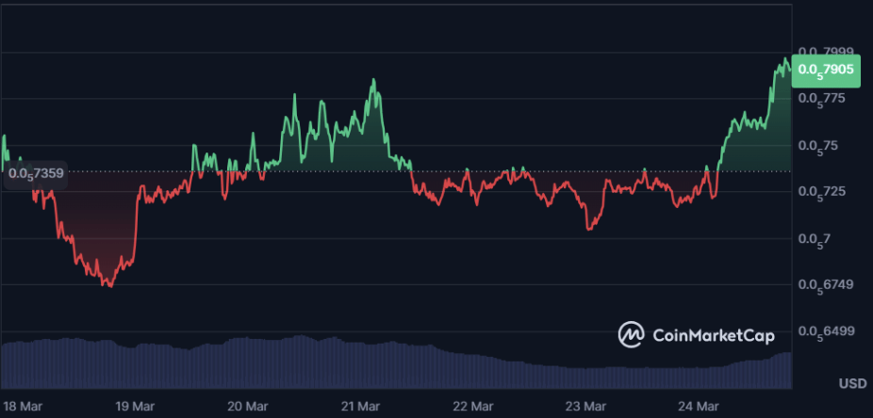
Task: Click the lowest red trough of the price line
Action: 110,284
